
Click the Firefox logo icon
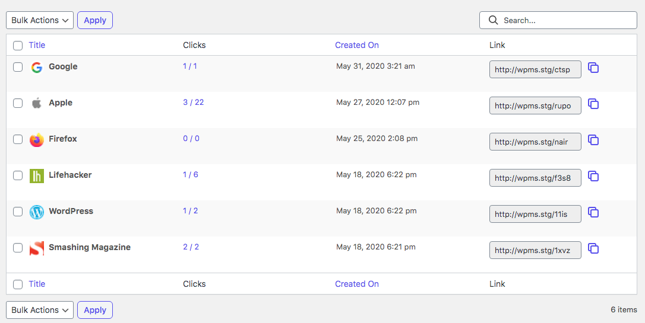tap(37, 140)
